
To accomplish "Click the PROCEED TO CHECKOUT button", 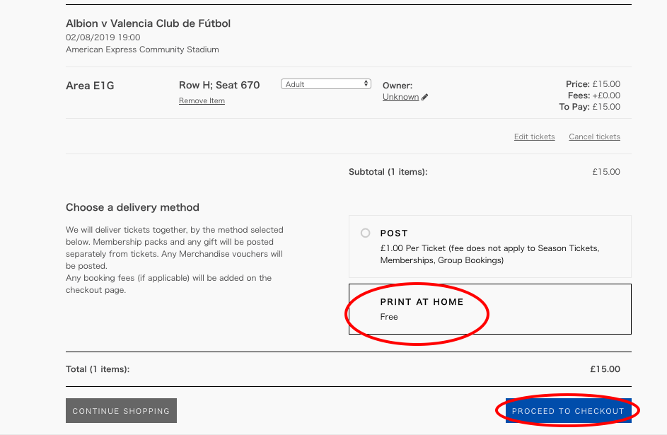I will coord(568,411).
